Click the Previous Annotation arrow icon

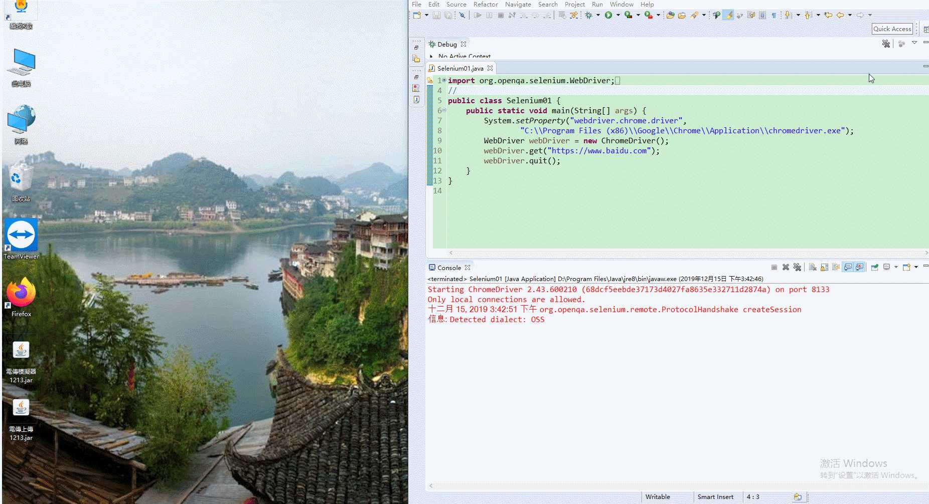[807, 15]
